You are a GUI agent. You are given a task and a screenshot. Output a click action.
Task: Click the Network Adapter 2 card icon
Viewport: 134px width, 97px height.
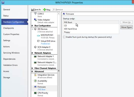pyautogui.click(x=35, y=63)
